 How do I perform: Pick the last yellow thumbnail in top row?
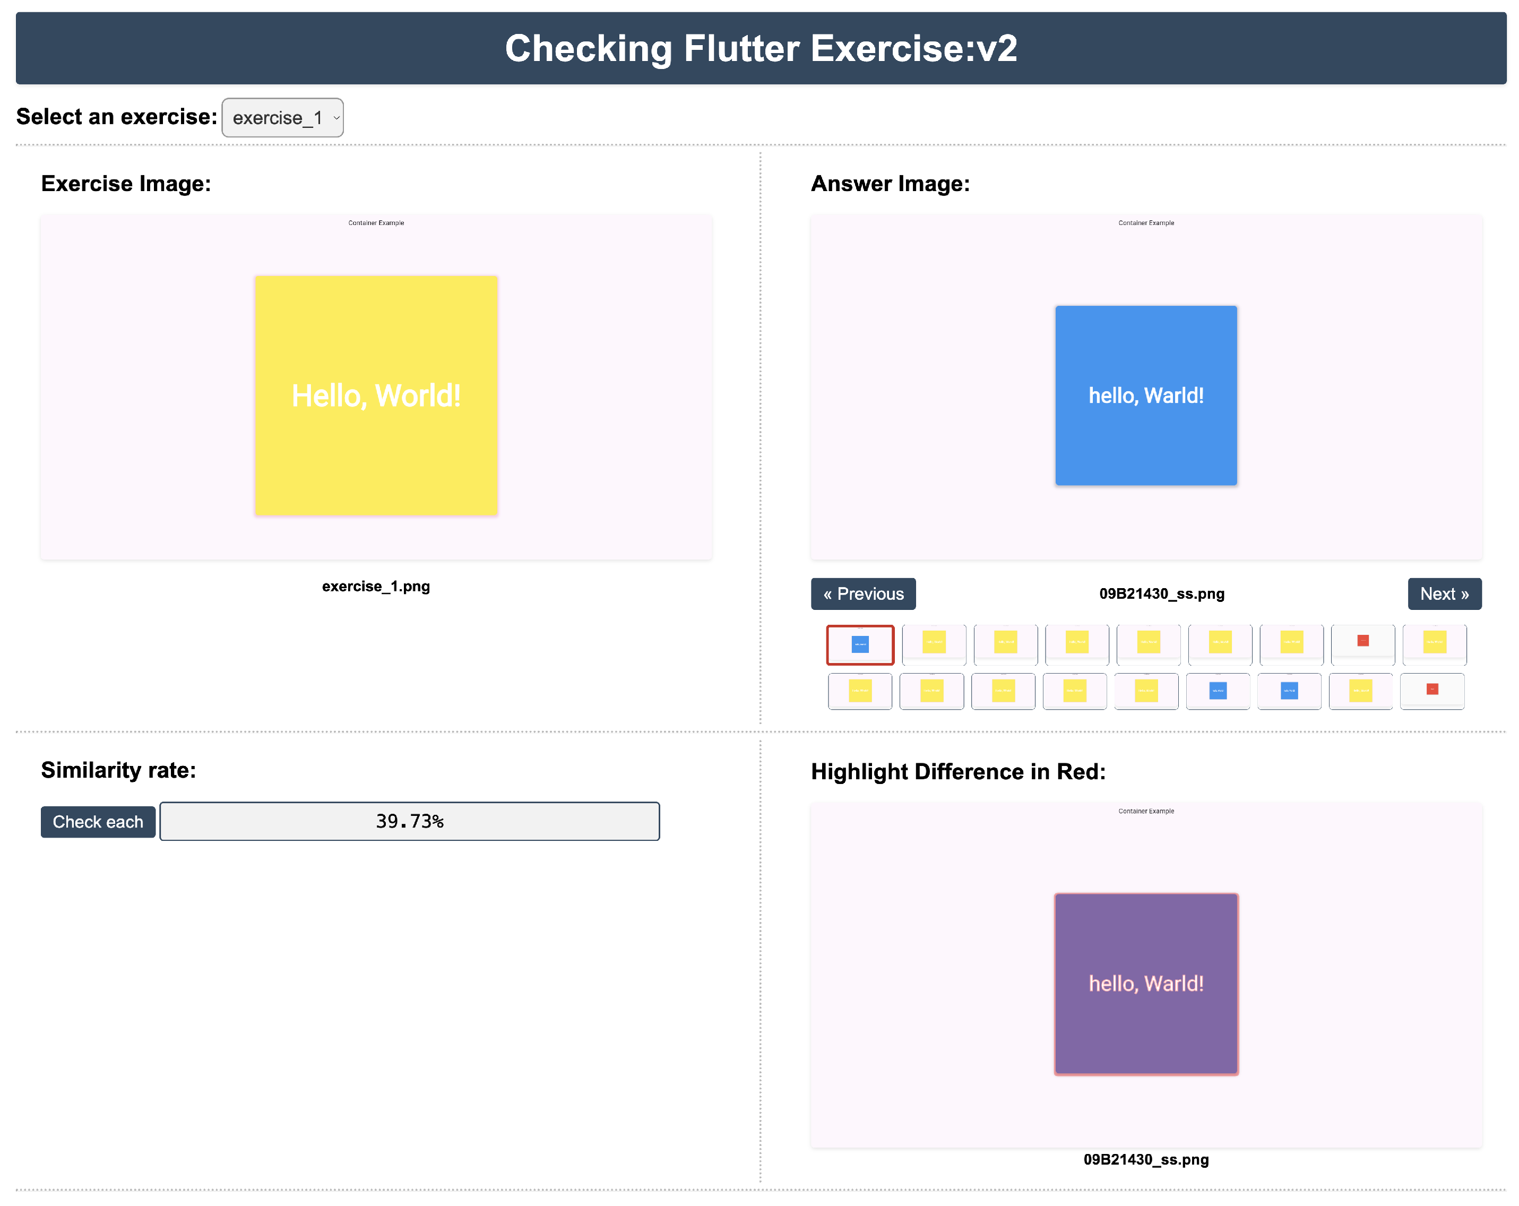pyautogui.click(x=1435, y=644)
